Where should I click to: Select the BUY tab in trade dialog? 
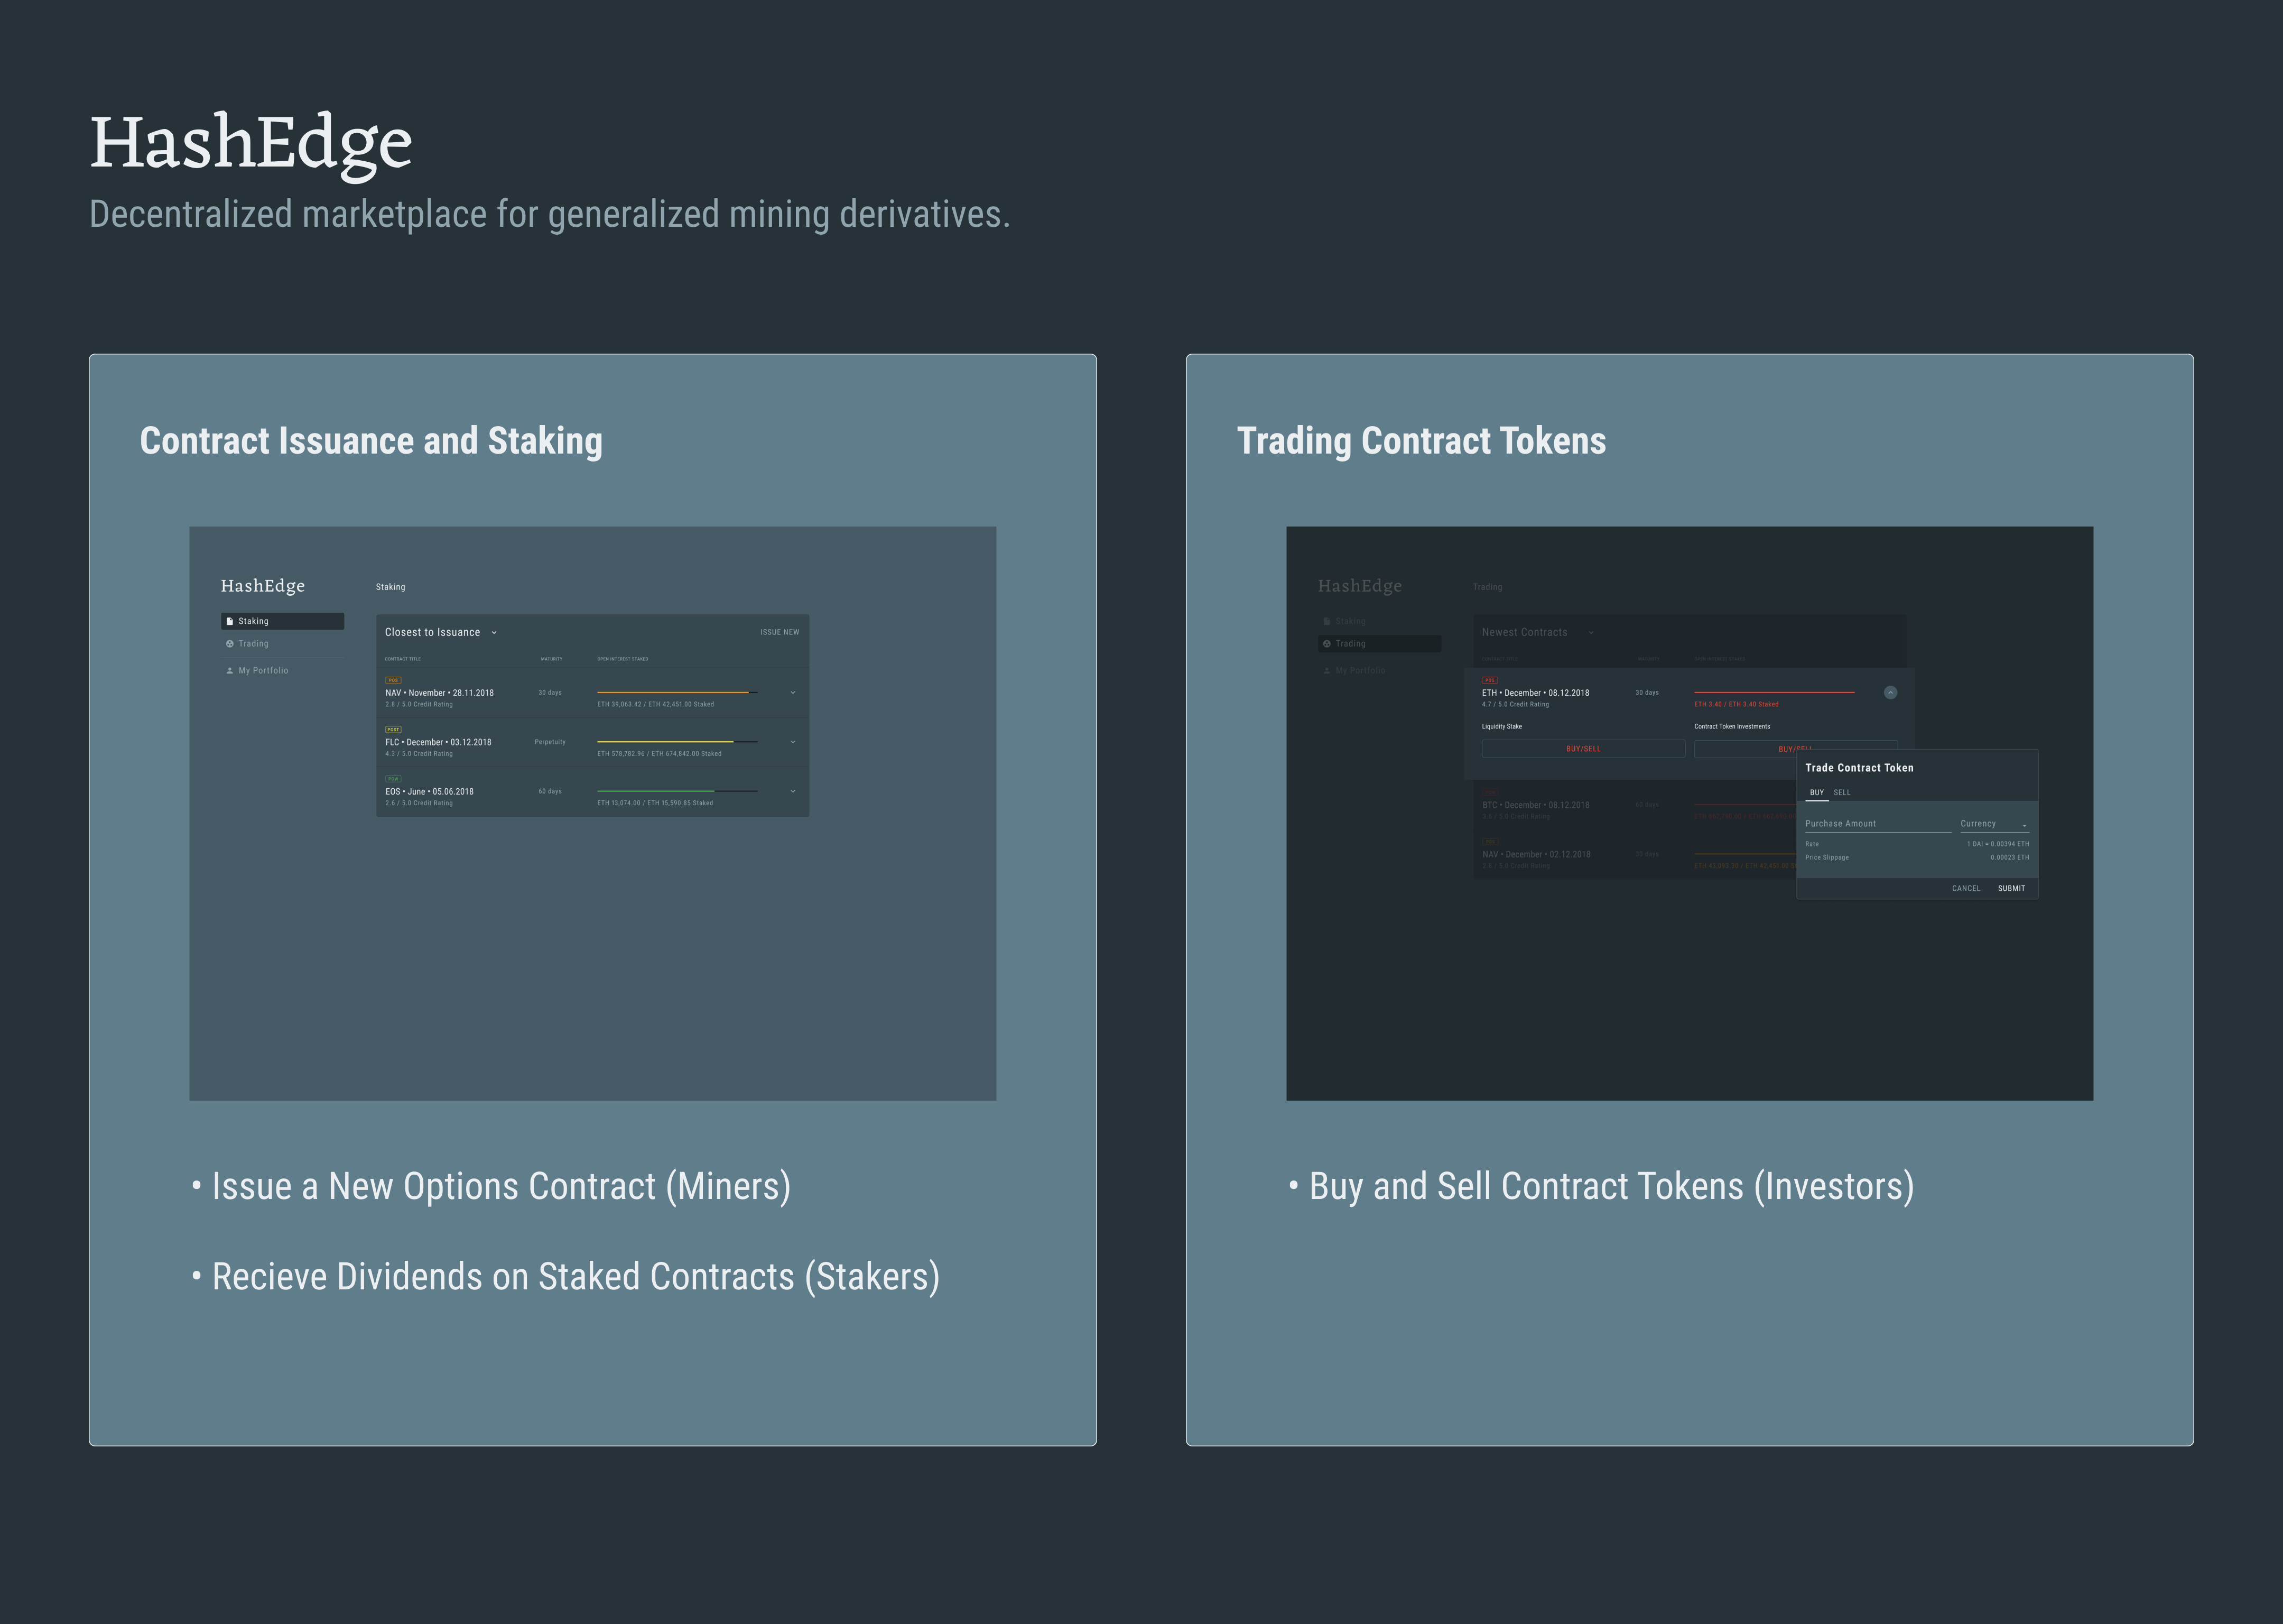pyautogui.click(x=1817, y=792)
